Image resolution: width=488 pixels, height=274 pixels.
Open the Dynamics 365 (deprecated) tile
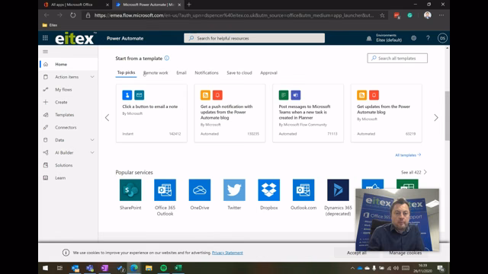pos(338,197)
